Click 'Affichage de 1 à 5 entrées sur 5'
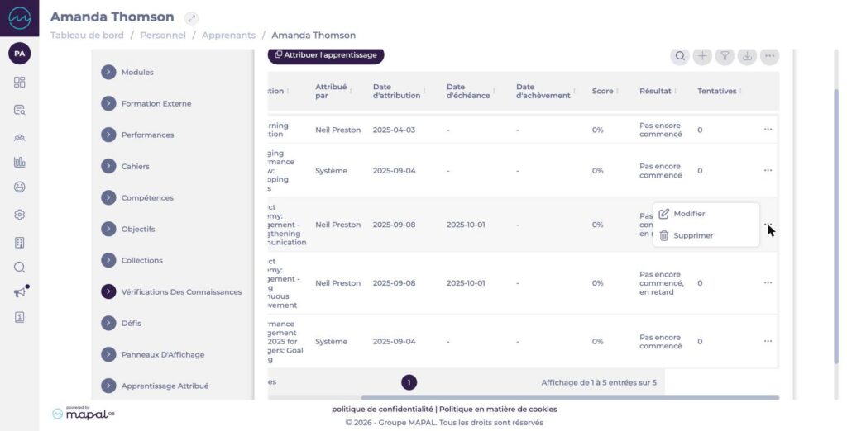Image resolution: width=847 pixels, height=431 pixels. 599,382
